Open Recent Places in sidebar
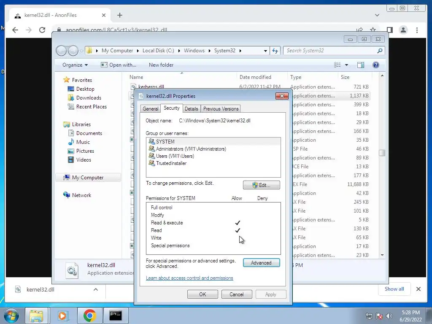The height and width of the screenshot is (324, 432). (91, 106)
